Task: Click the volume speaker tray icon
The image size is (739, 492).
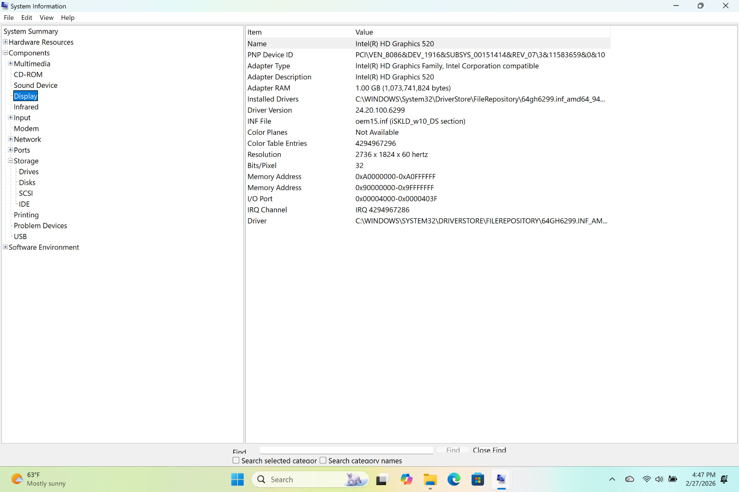Action: 659,480
